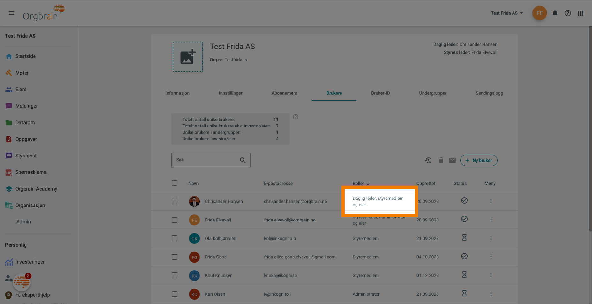Open row menu for Ola Kolbjørnsen
Viewport: 592px width, 304px height.
pos(491,238)
